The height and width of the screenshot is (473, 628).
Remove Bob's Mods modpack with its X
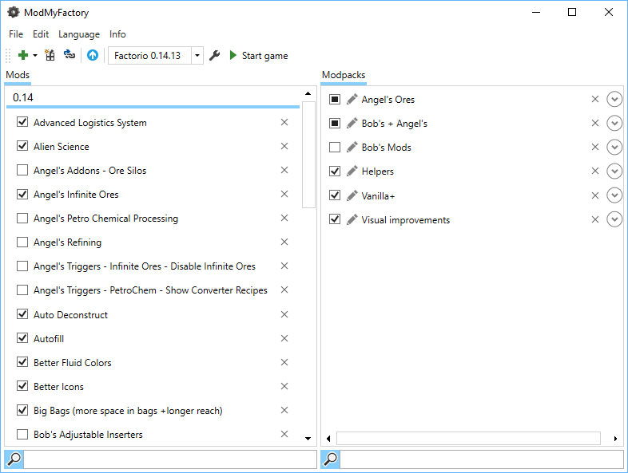[x=595, y=147]
